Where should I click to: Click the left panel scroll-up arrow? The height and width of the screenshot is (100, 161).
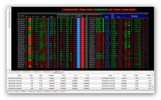(10, 10)
